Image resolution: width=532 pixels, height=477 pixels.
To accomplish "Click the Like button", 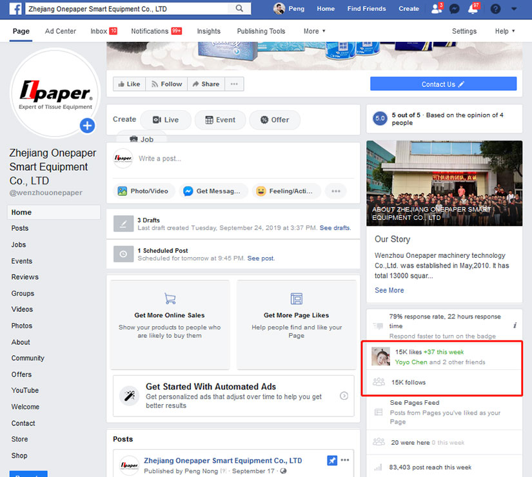I will click(129, 84).
